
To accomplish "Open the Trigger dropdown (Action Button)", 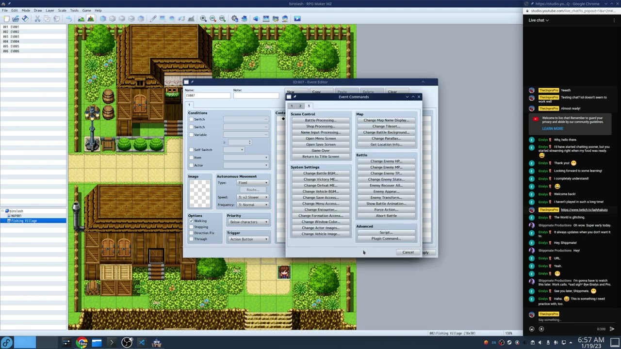I will click(248, 239).
